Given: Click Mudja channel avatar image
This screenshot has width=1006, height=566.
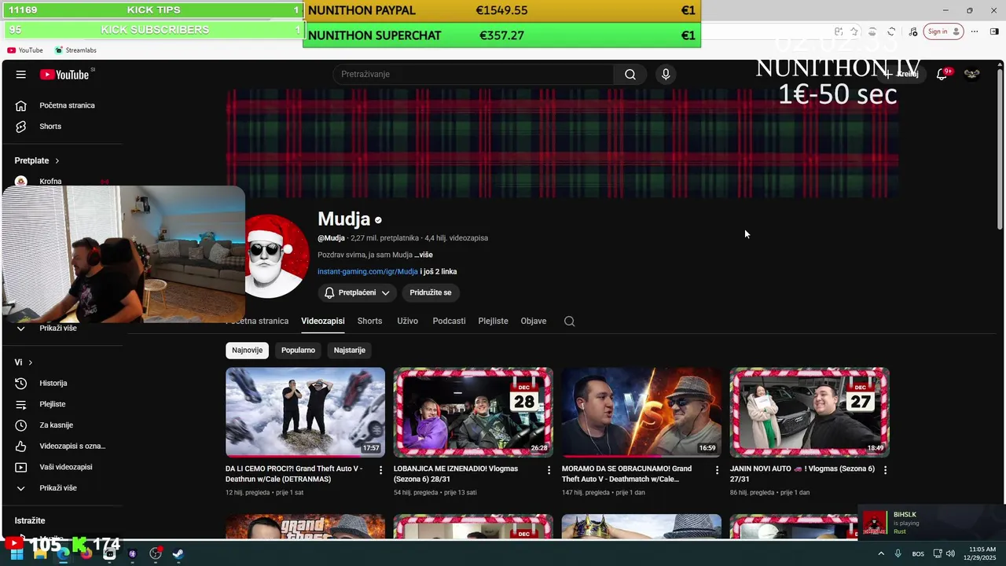Looking at the screenshot, I should (276, 256).
